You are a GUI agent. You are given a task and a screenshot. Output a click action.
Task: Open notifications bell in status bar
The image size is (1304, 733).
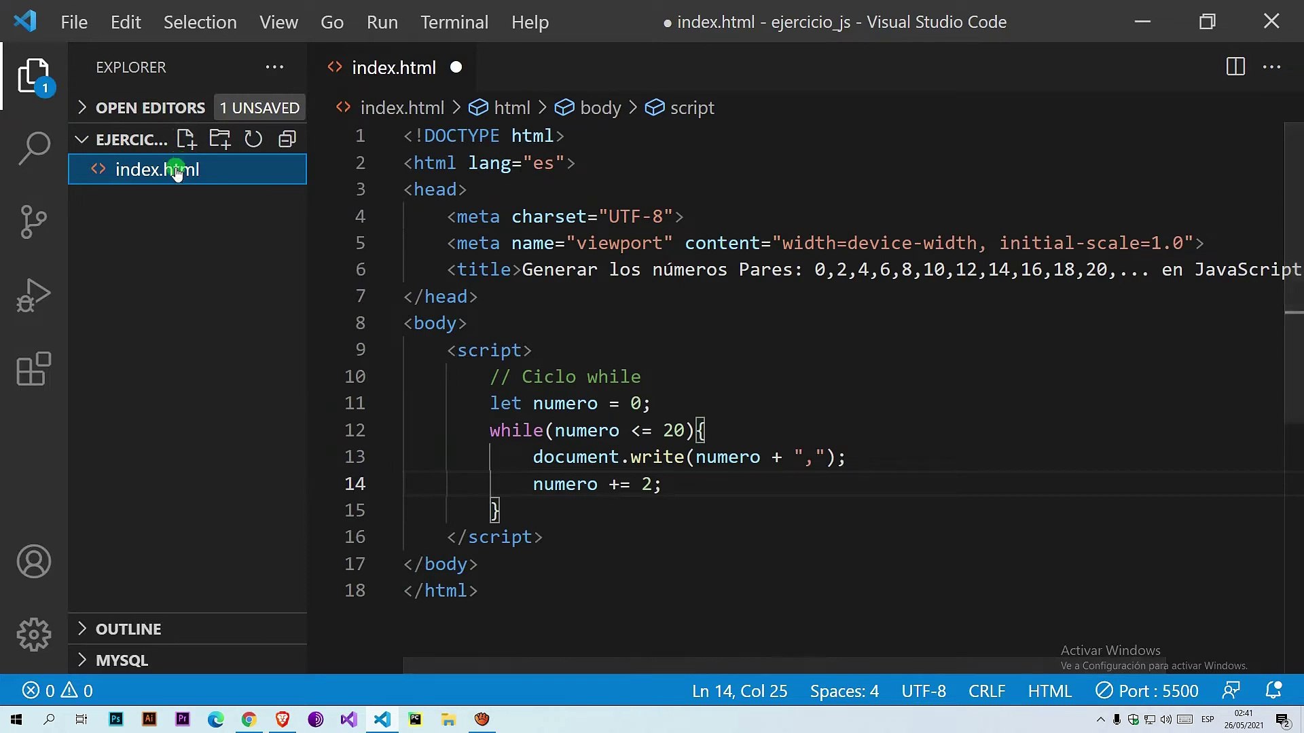(1273, 691)
